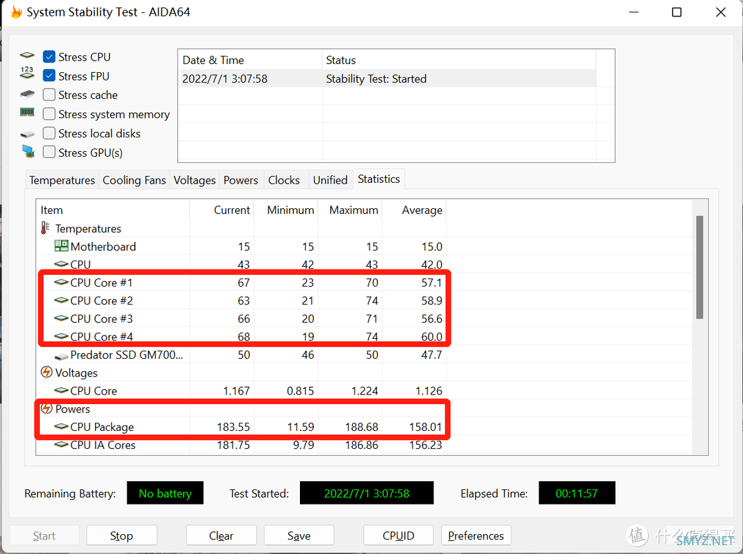Switch to the Cooling Fans tab
This screenshot has height=554, width=743.
pos(134,180)
